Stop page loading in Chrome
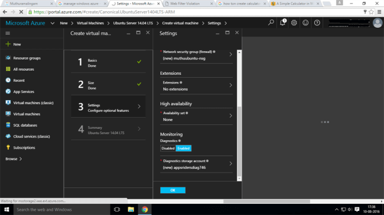 coord(21,12)
